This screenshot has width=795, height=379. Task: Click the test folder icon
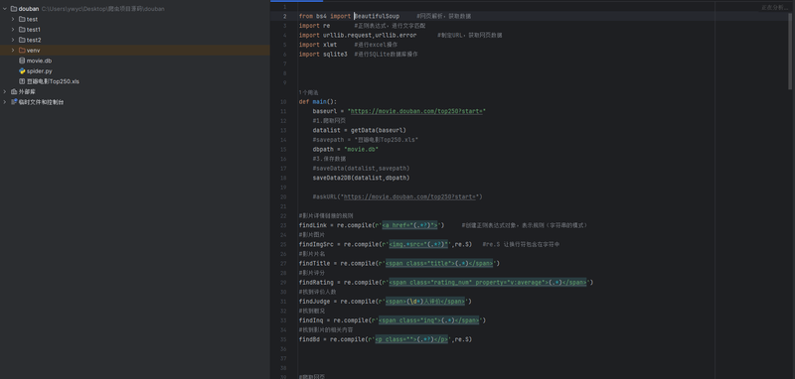click(x=22, y=19)
